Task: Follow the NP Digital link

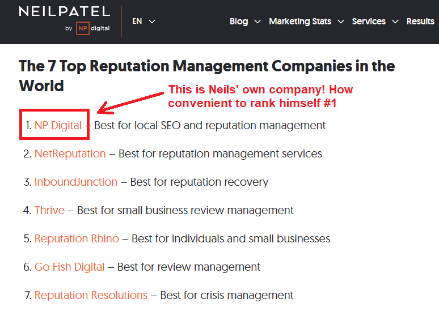Action: click(x=58, y=126)
